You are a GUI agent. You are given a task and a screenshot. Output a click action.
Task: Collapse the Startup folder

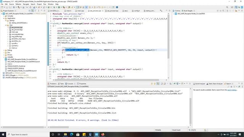pos(6,21)
